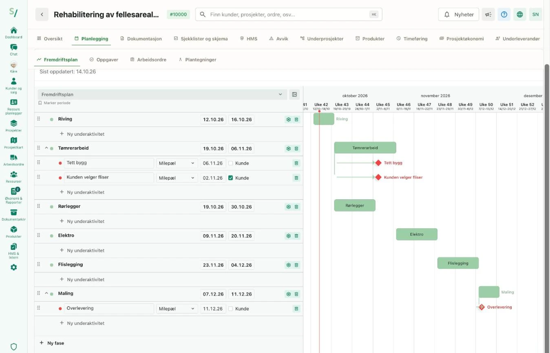Open the HMS tab
The image size is (550, 353).
(x=248, y=39)
